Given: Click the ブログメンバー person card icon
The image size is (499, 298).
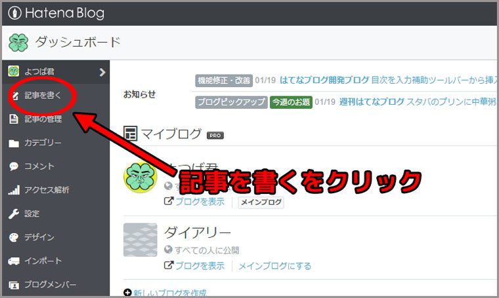Looking at the screenshot, I should point(14,285).
